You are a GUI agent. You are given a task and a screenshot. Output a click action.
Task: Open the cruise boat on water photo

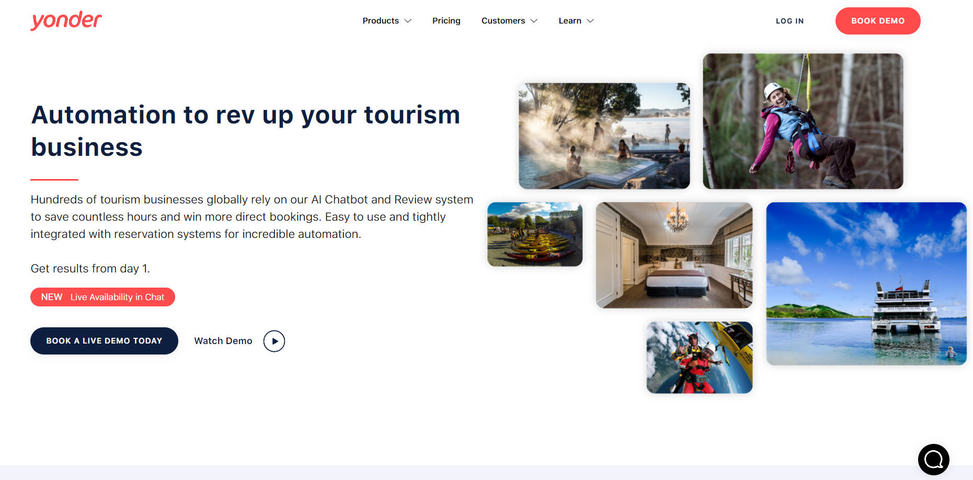coord(866,283)
